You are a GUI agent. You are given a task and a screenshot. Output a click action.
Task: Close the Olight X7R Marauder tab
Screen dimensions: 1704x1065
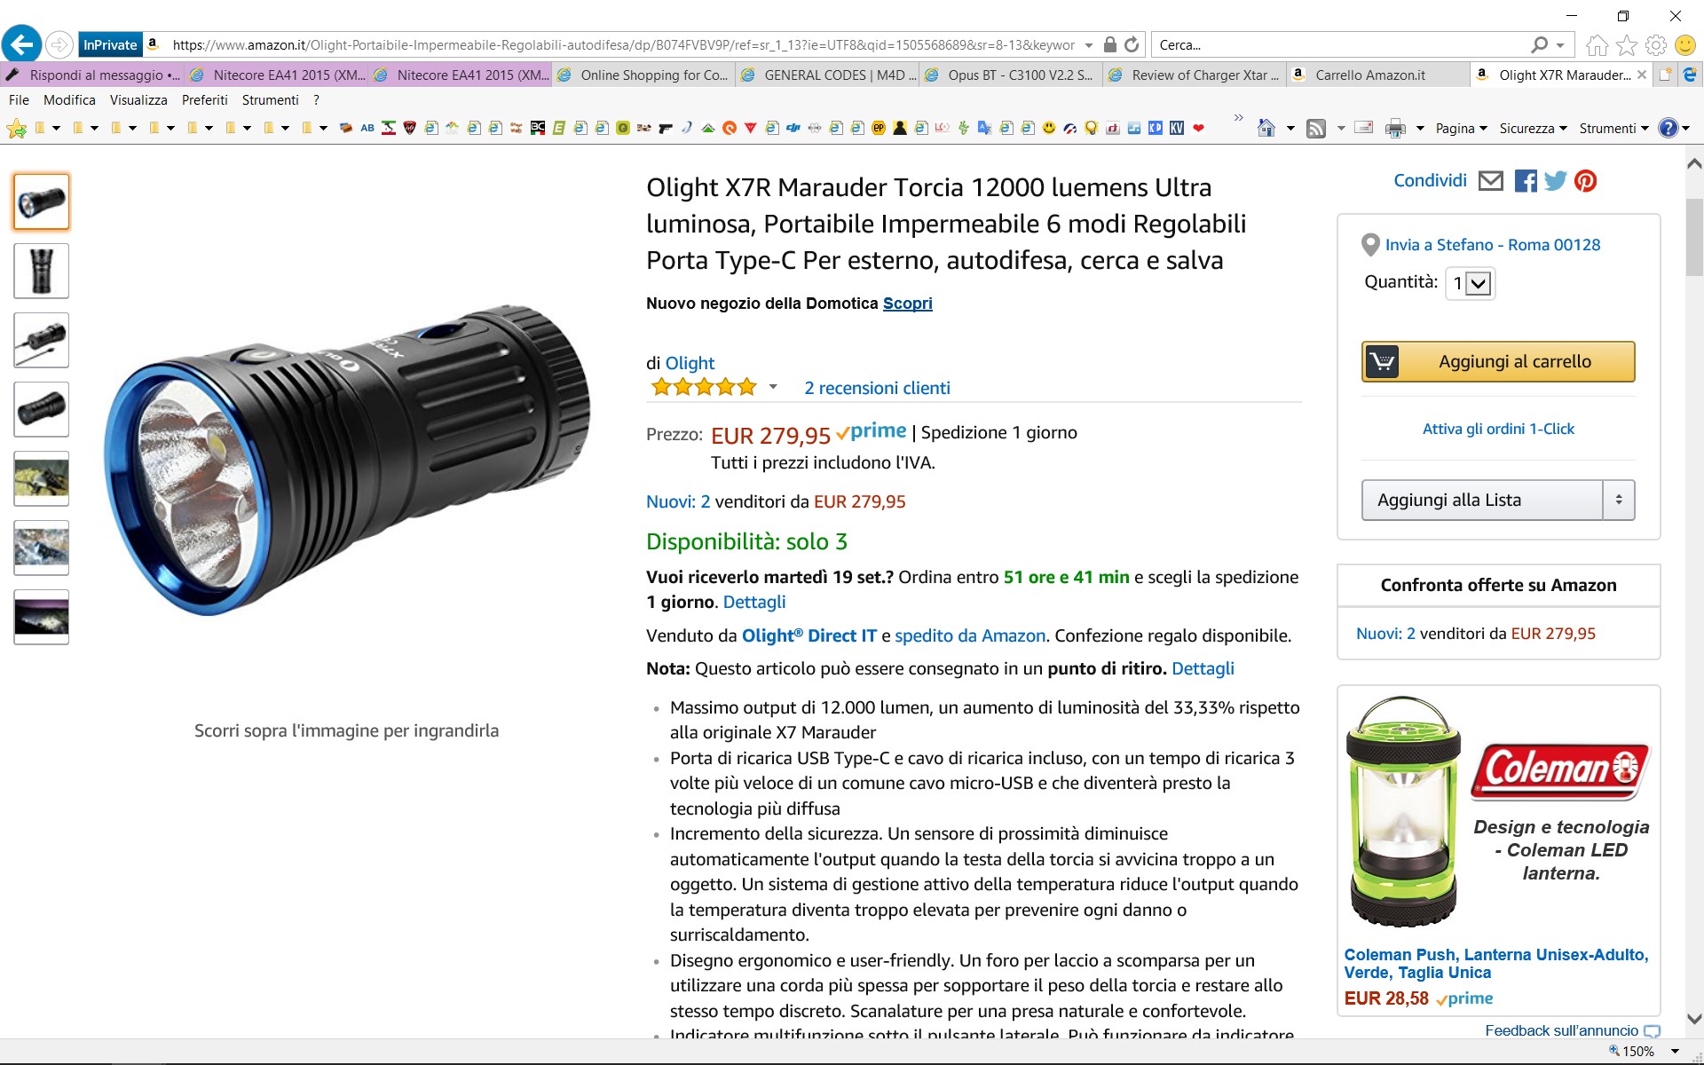click(1641, 75)
